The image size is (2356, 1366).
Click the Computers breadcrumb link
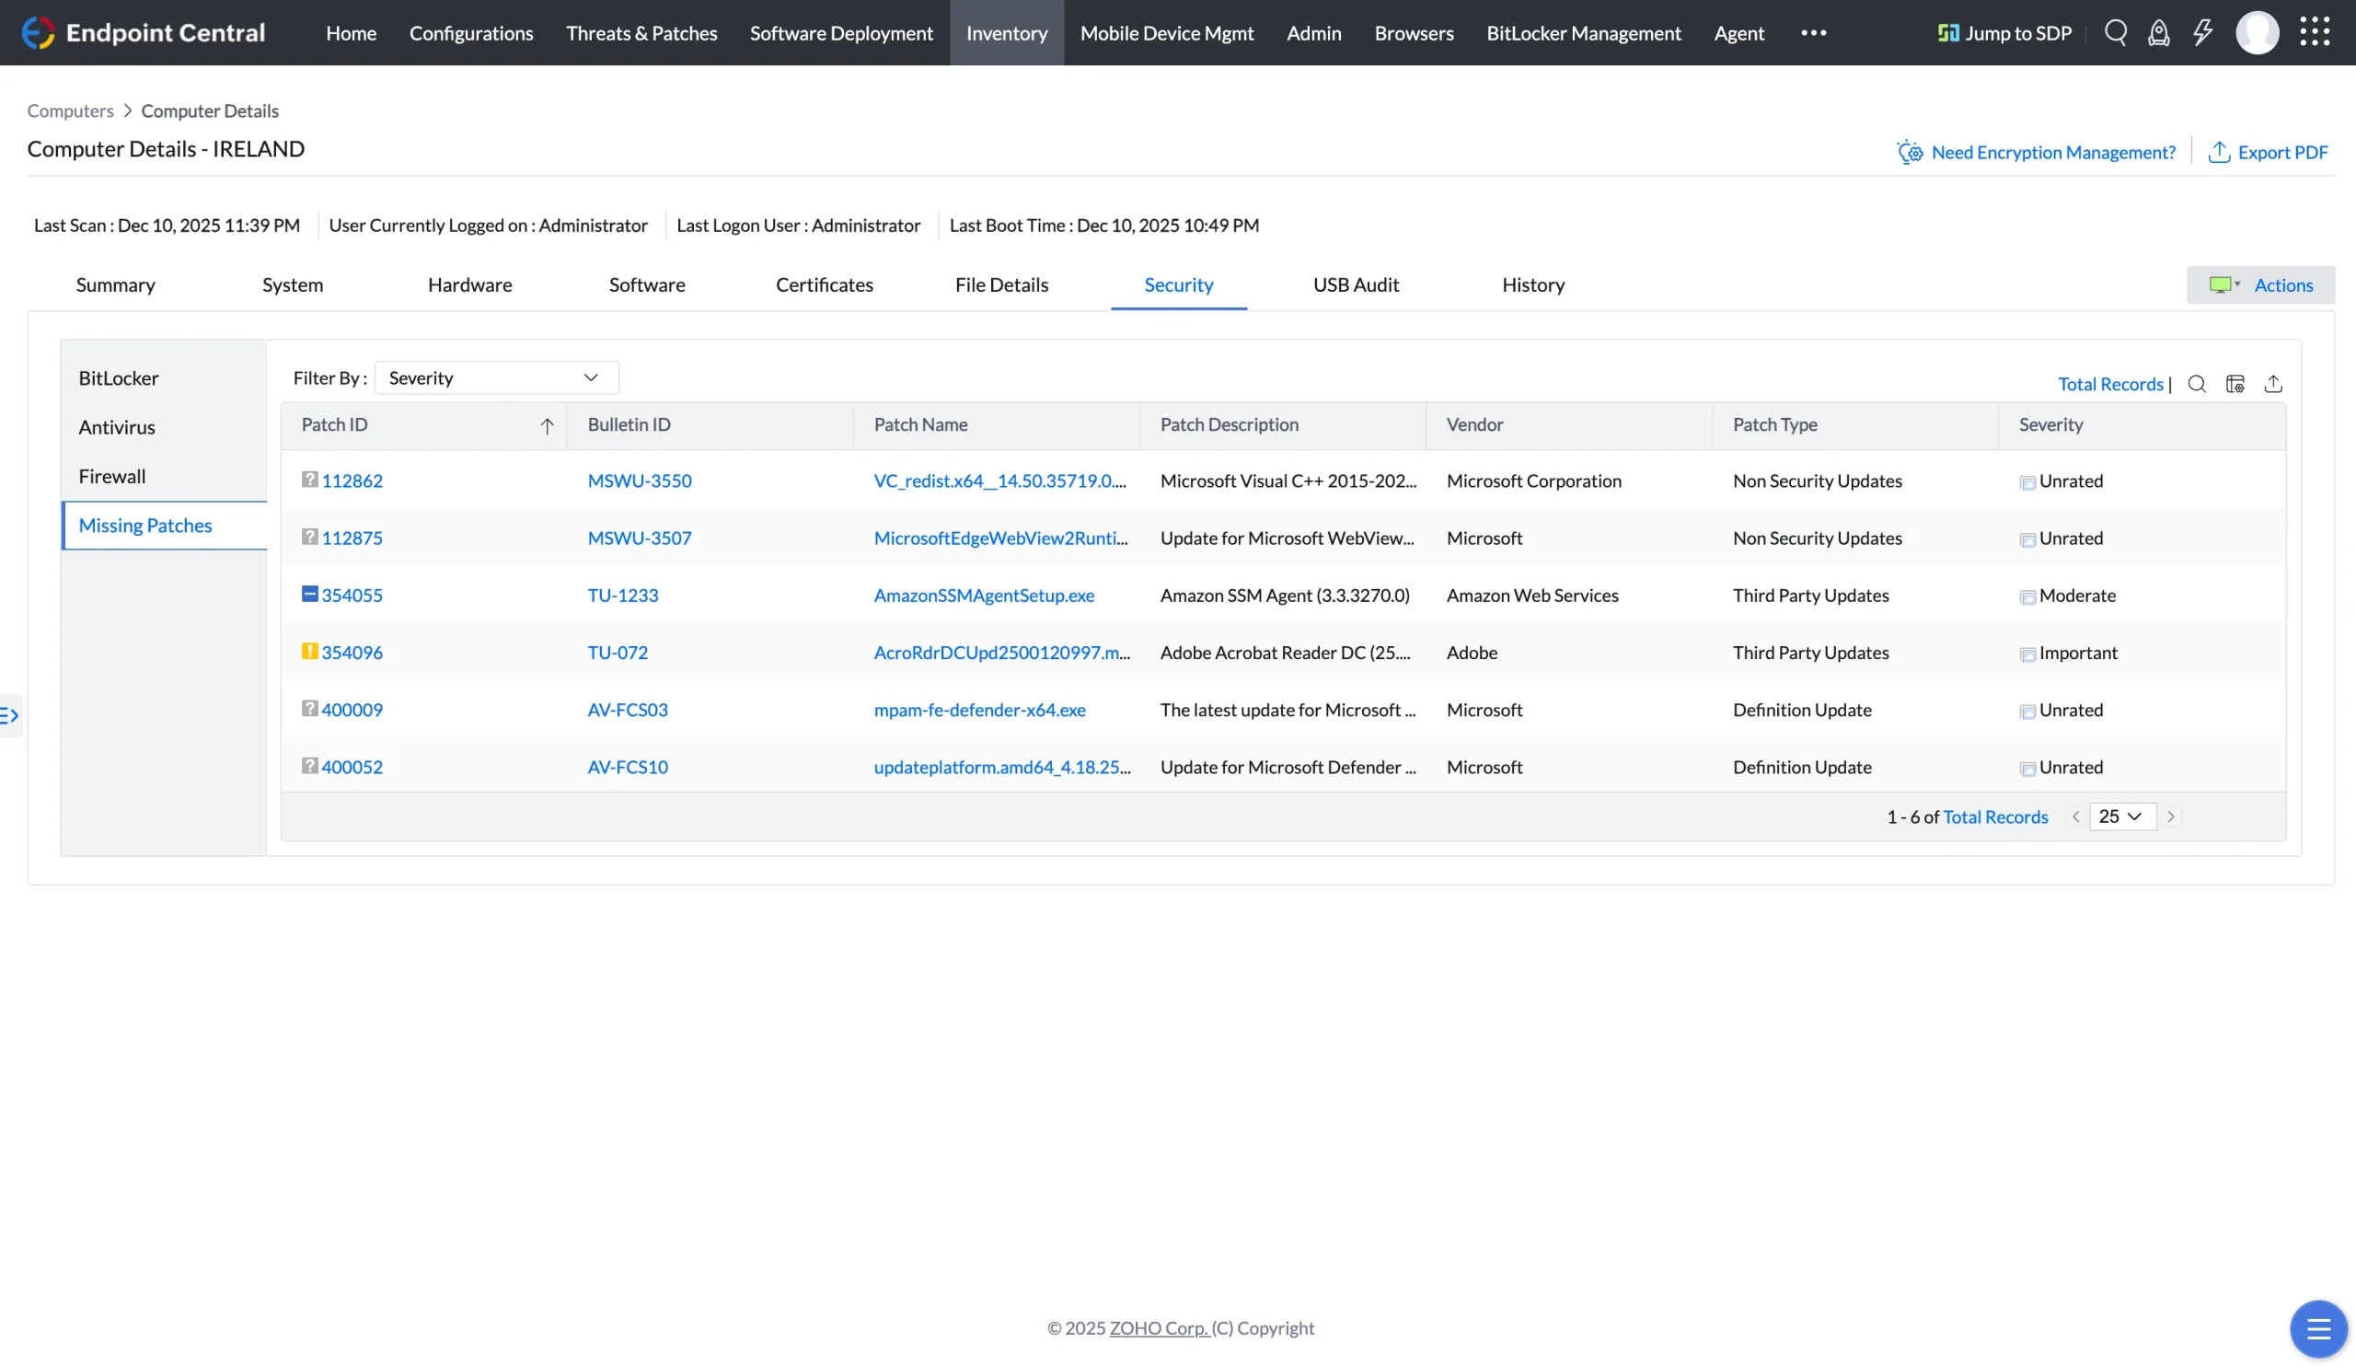tap(70, 110)
